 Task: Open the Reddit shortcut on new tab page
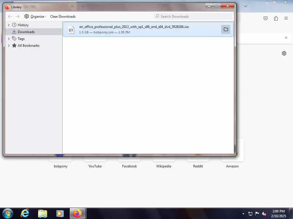click(198, 166)
